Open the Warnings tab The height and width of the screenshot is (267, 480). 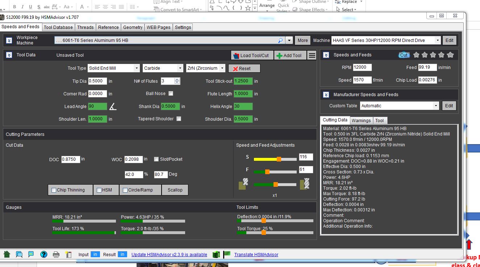pos(361,120)
